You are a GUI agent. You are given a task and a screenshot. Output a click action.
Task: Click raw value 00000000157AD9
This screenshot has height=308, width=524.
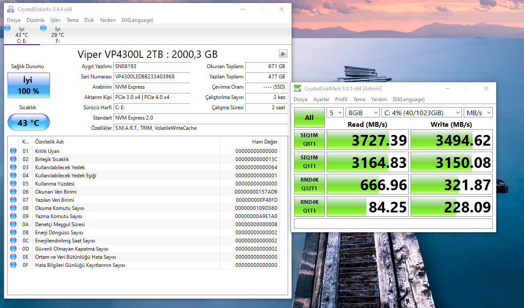256,191
